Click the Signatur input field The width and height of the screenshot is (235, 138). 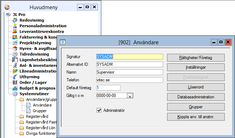130,57
